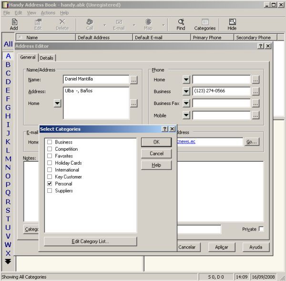Click the Select Categories help question mark

tap(165, 129)
